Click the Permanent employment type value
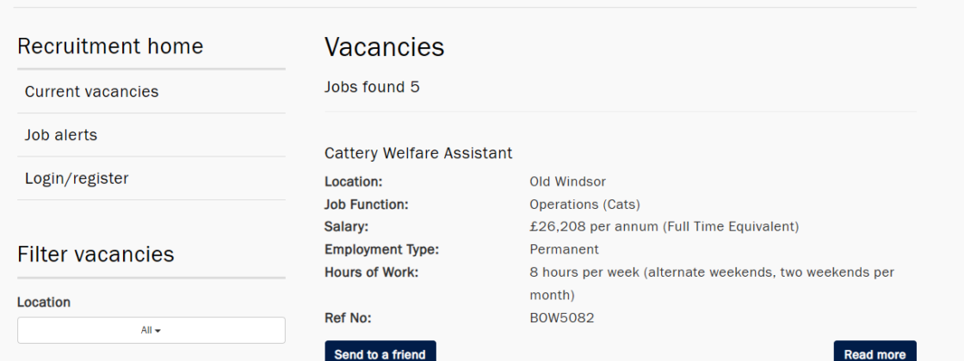The image size is (964, 361). coord(564,249)
